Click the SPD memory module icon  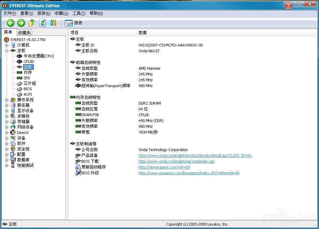[19, 78]
